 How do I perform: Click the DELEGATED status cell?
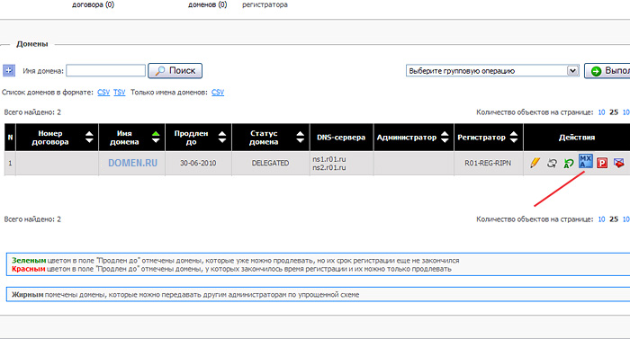point(270,163)
